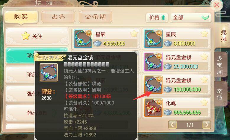Image resolution: width=230 pixels, height=140 pixels.
Task: Open the 充值 recharge side tab
Action: click(220, 94)
